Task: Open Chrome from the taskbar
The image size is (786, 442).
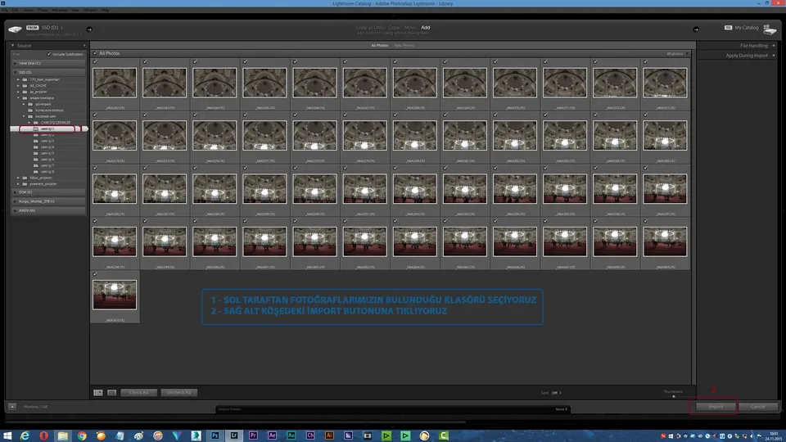Action: 82,435
